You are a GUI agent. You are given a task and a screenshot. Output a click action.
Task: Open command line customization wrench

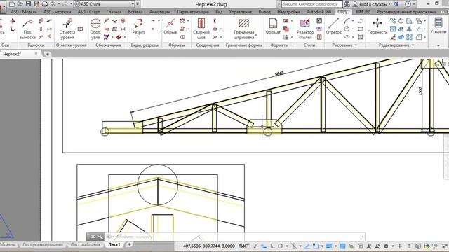click(100, 237)
